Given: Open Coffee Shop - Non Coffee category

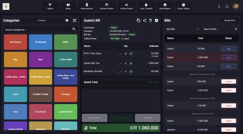Looking at the screenshot, I should pos(66,77).
